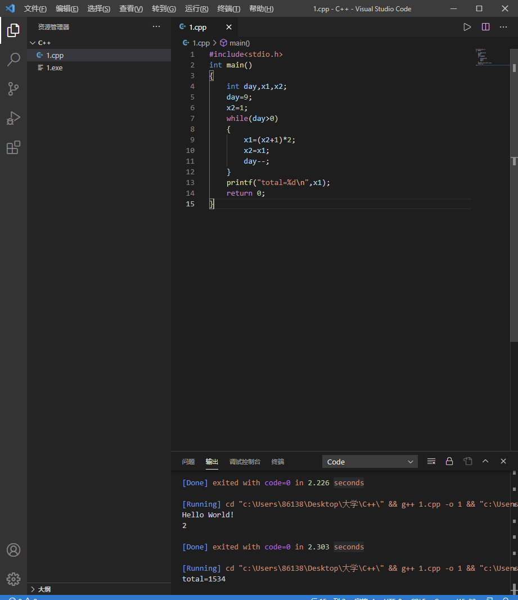Screen dimensions: 518x600
Task: Click the editor vertical scrollbar
Action: point(514,195)
